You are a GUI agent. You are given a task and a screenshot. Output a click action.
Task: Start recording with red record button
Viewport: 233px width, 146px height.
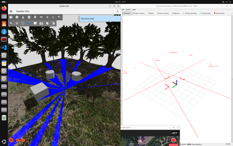coord(173,140)
